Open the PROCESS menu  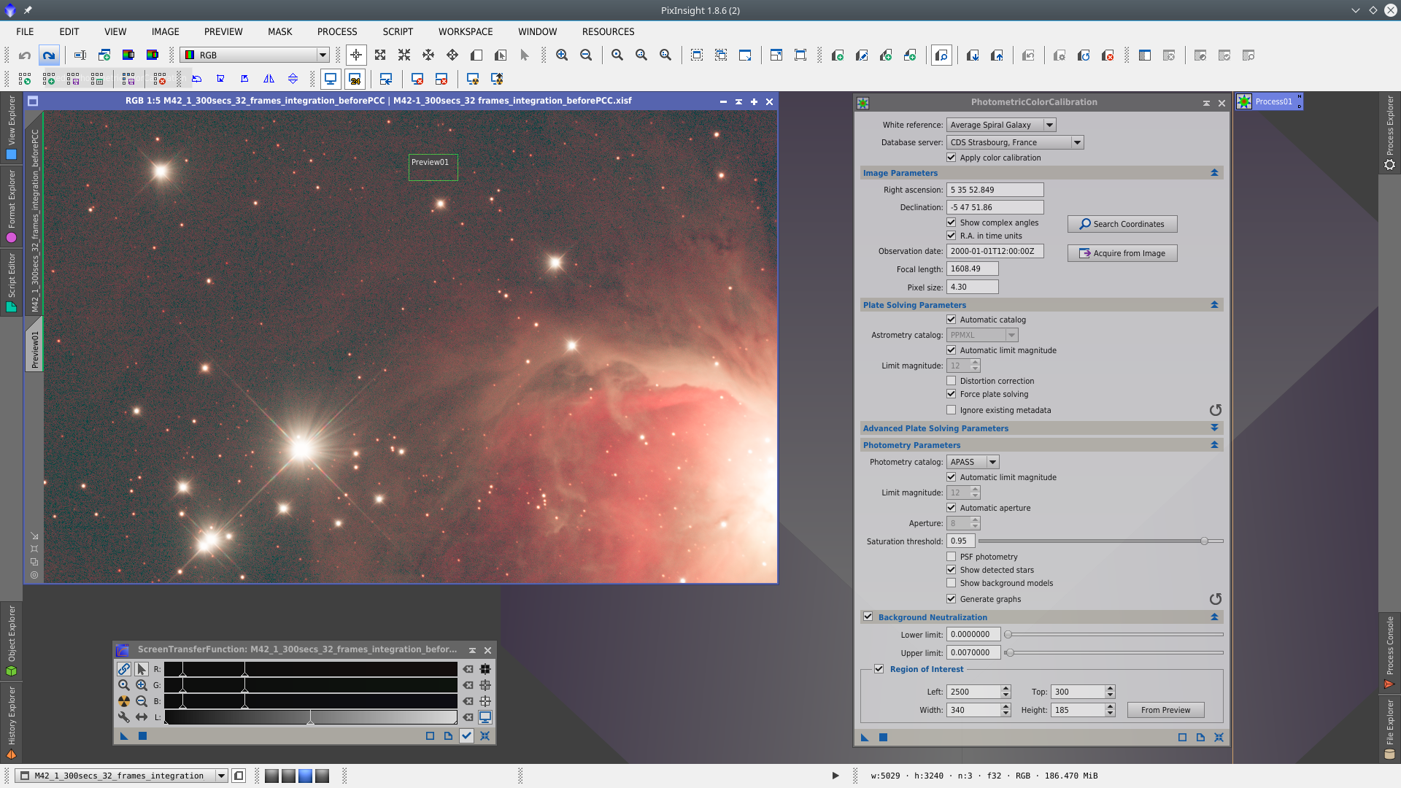pyautogui.click(x=337, y=32)
